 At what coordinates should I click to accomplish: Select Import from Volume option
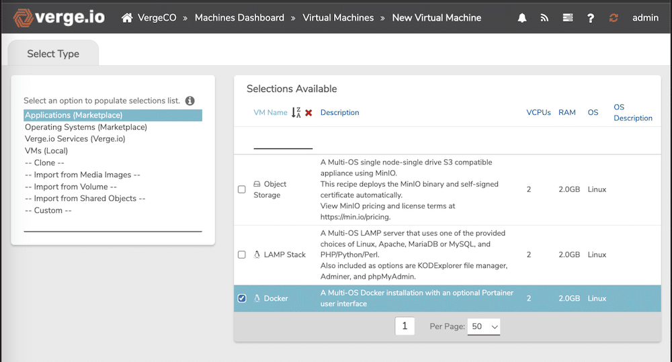click(x=113, y=187)
